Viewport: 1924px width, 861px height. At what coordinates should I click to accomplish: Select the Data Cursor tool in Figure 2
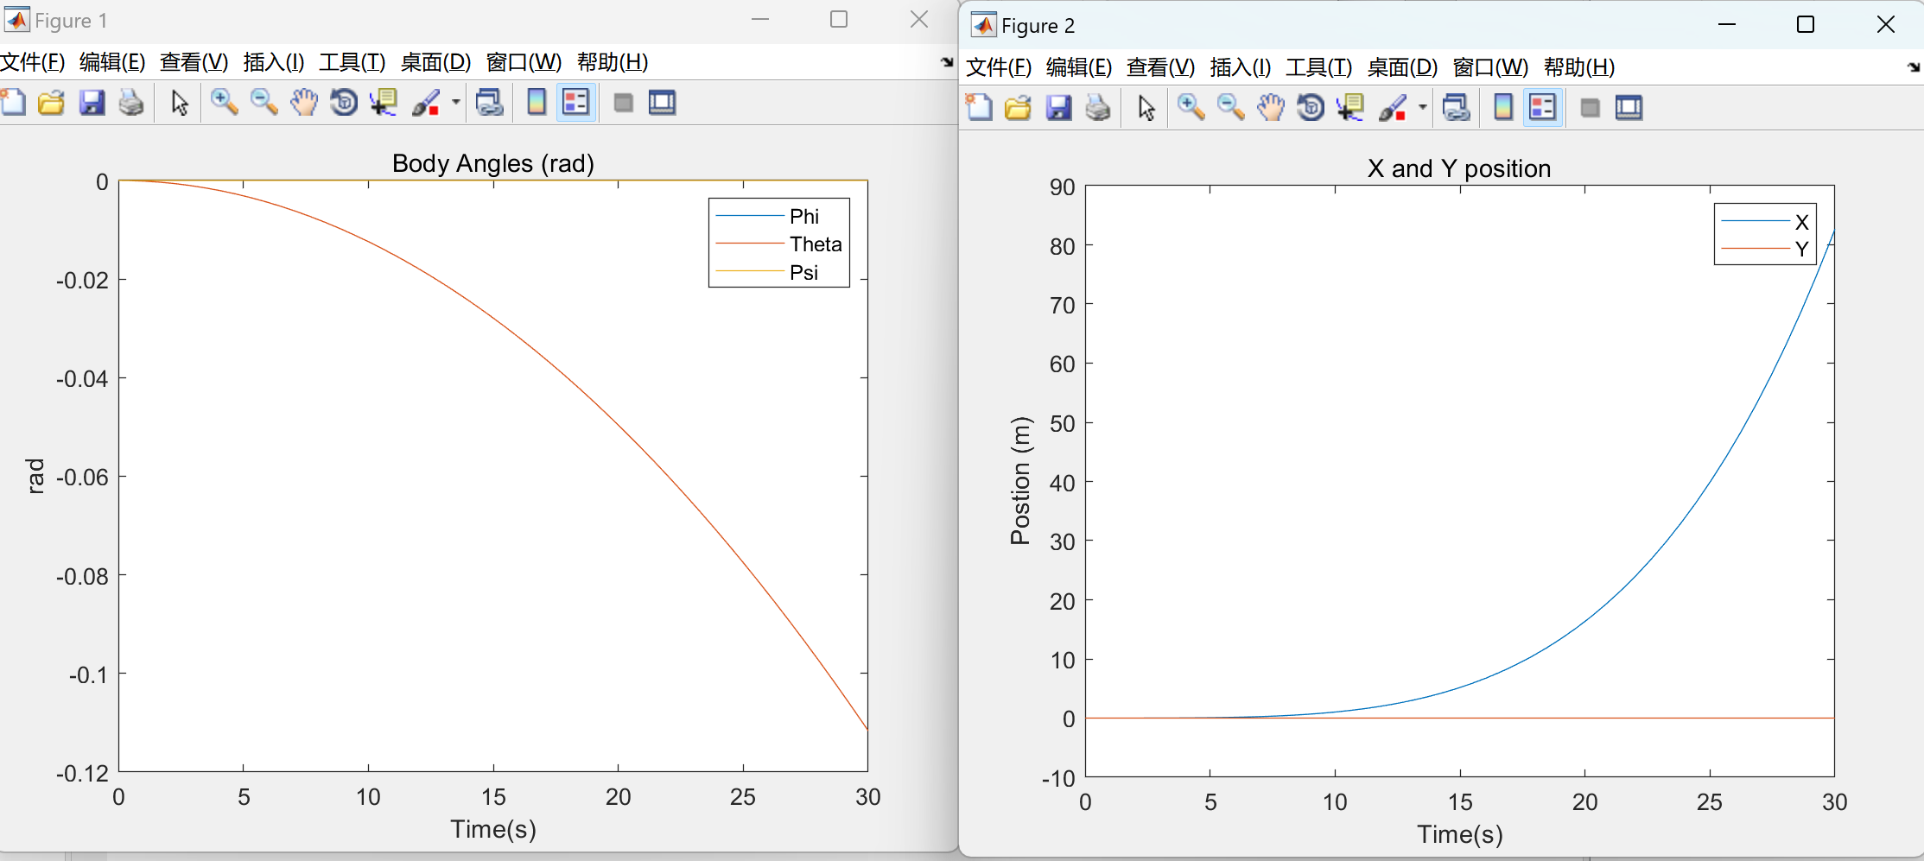(x=1350, y=107)
